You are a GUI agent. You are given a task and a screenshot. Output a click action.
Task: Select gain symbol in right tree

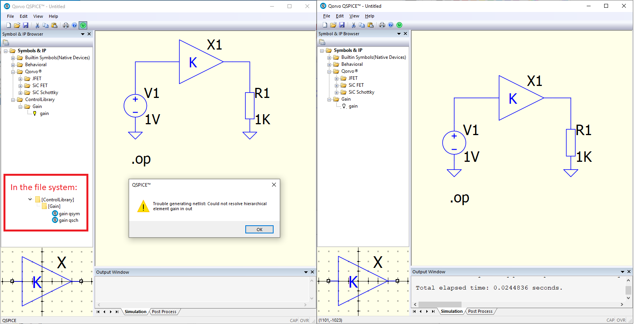[x=353, y=106]
